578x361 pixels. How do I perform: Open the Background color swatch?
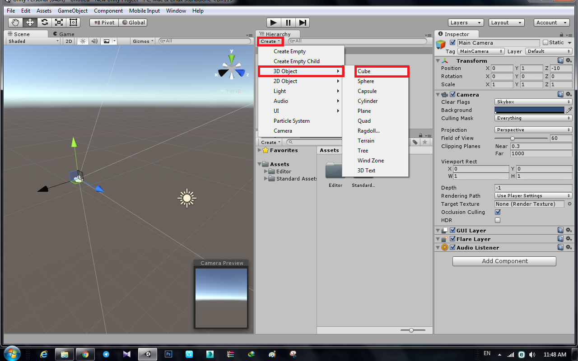pos(530,110)
